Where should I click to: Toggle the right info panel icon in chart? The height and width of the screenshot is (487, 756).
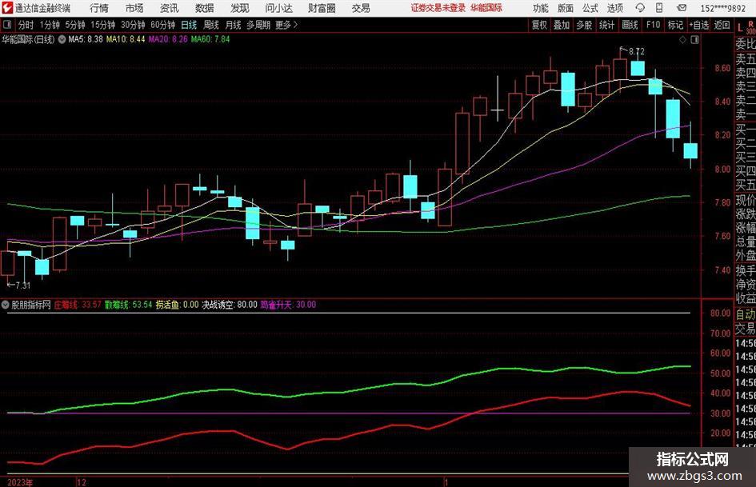click(x=694, y=40)
